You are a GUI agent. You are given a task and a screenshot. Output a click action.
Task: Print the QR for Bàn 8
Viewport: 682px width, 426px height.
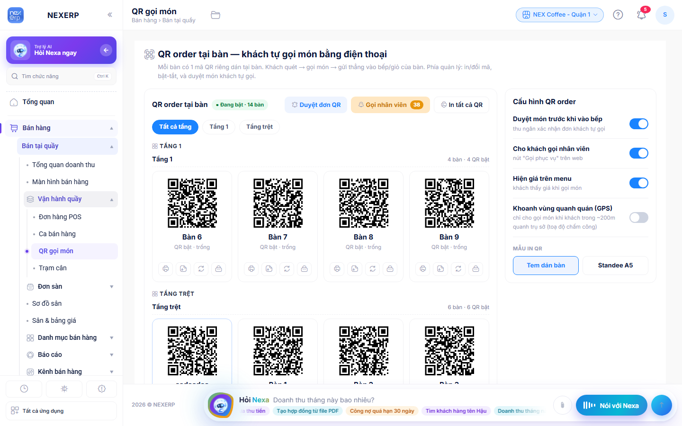coord(337,269)
